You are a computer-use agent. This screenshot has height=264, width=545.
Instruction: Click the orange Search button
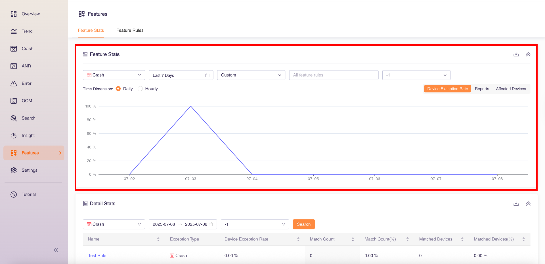pyautogui.click(x=303, y=224)
